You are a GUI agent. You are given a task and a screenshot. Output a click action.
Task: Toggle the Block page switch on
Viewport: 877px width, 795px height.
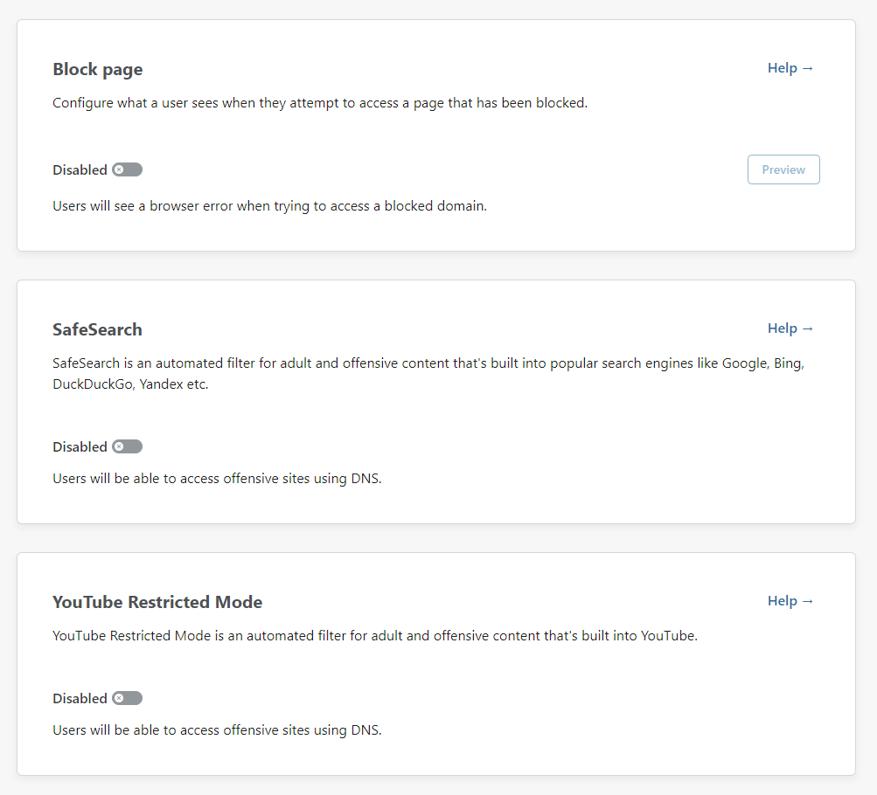(127, 169)
